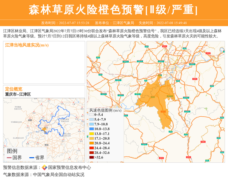Select the 13.8~17.1 yellow legend swatch

92,134
